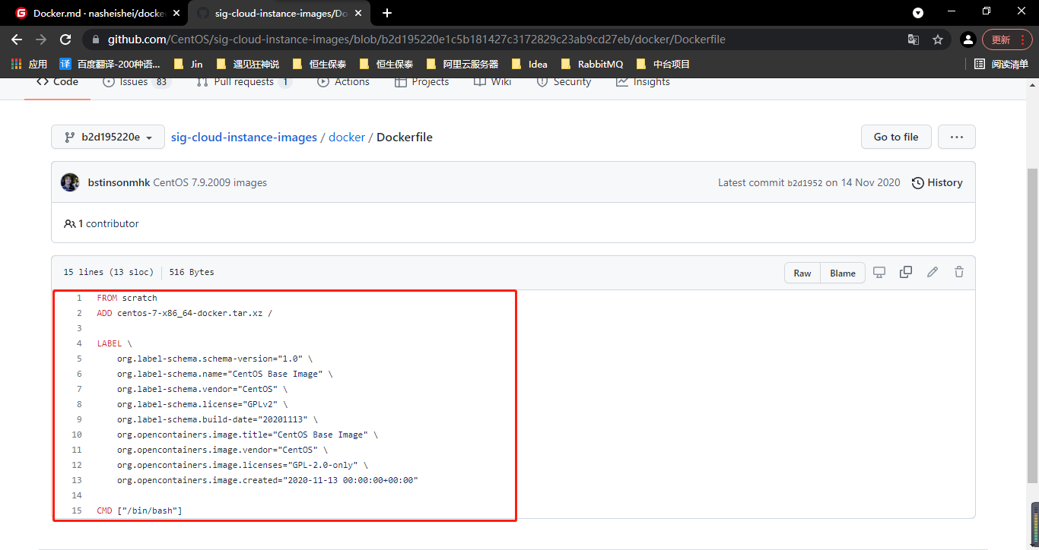Open the Code tab
The height and width of the screenshot is (550, 1039).
57,82
